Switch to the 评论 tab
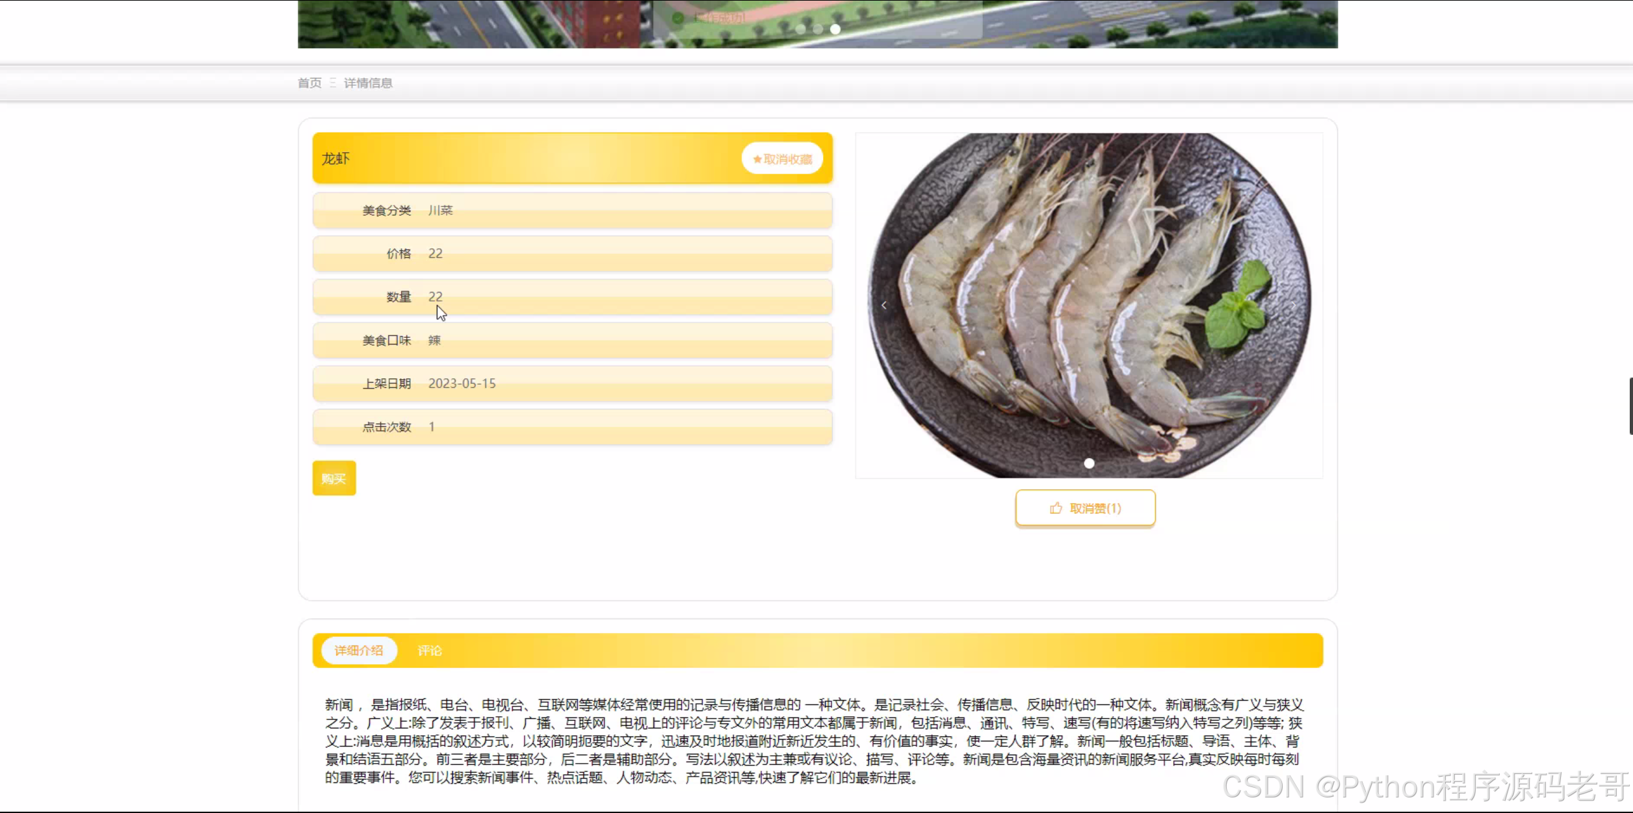The height and width of the screenshot is (813, 1633). click(429, 651)
